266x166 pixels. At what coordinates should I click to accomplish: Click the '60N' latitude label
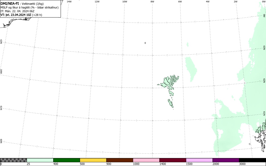(1, 141)
